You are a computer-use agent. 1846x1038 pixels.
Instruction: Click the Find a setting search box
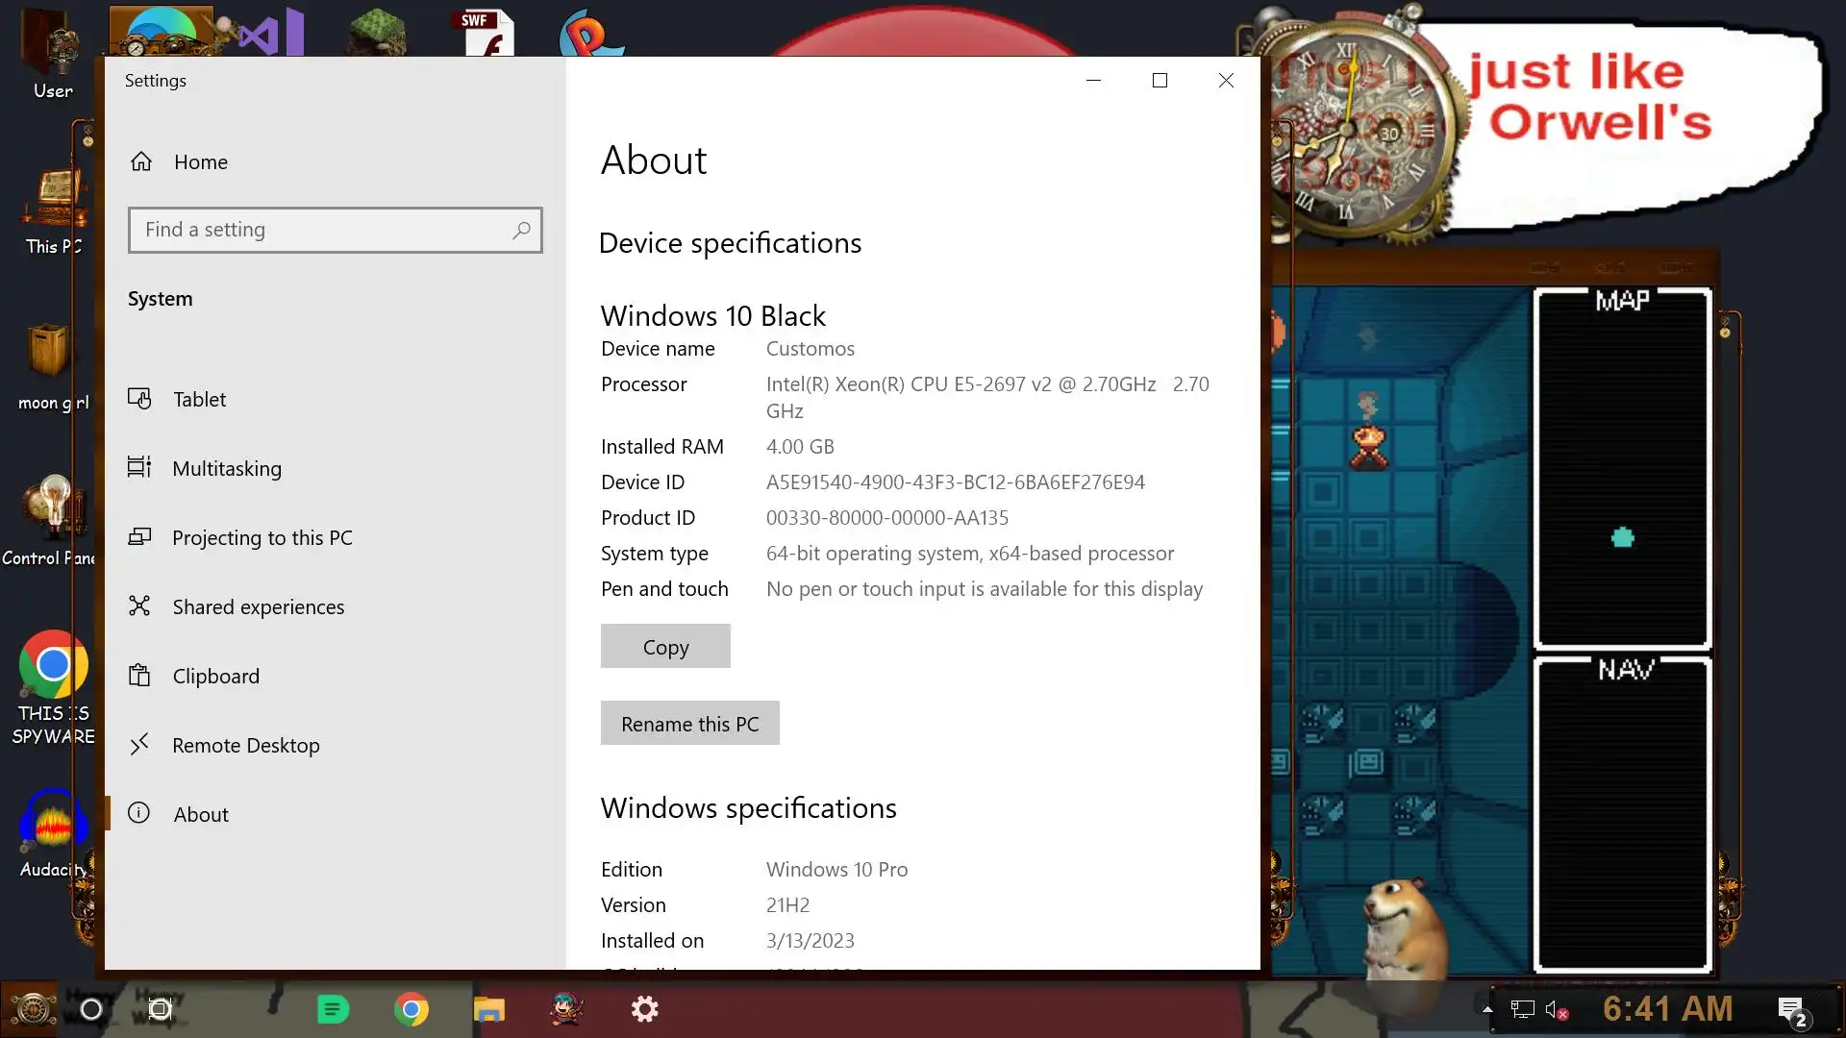point(327,230)
